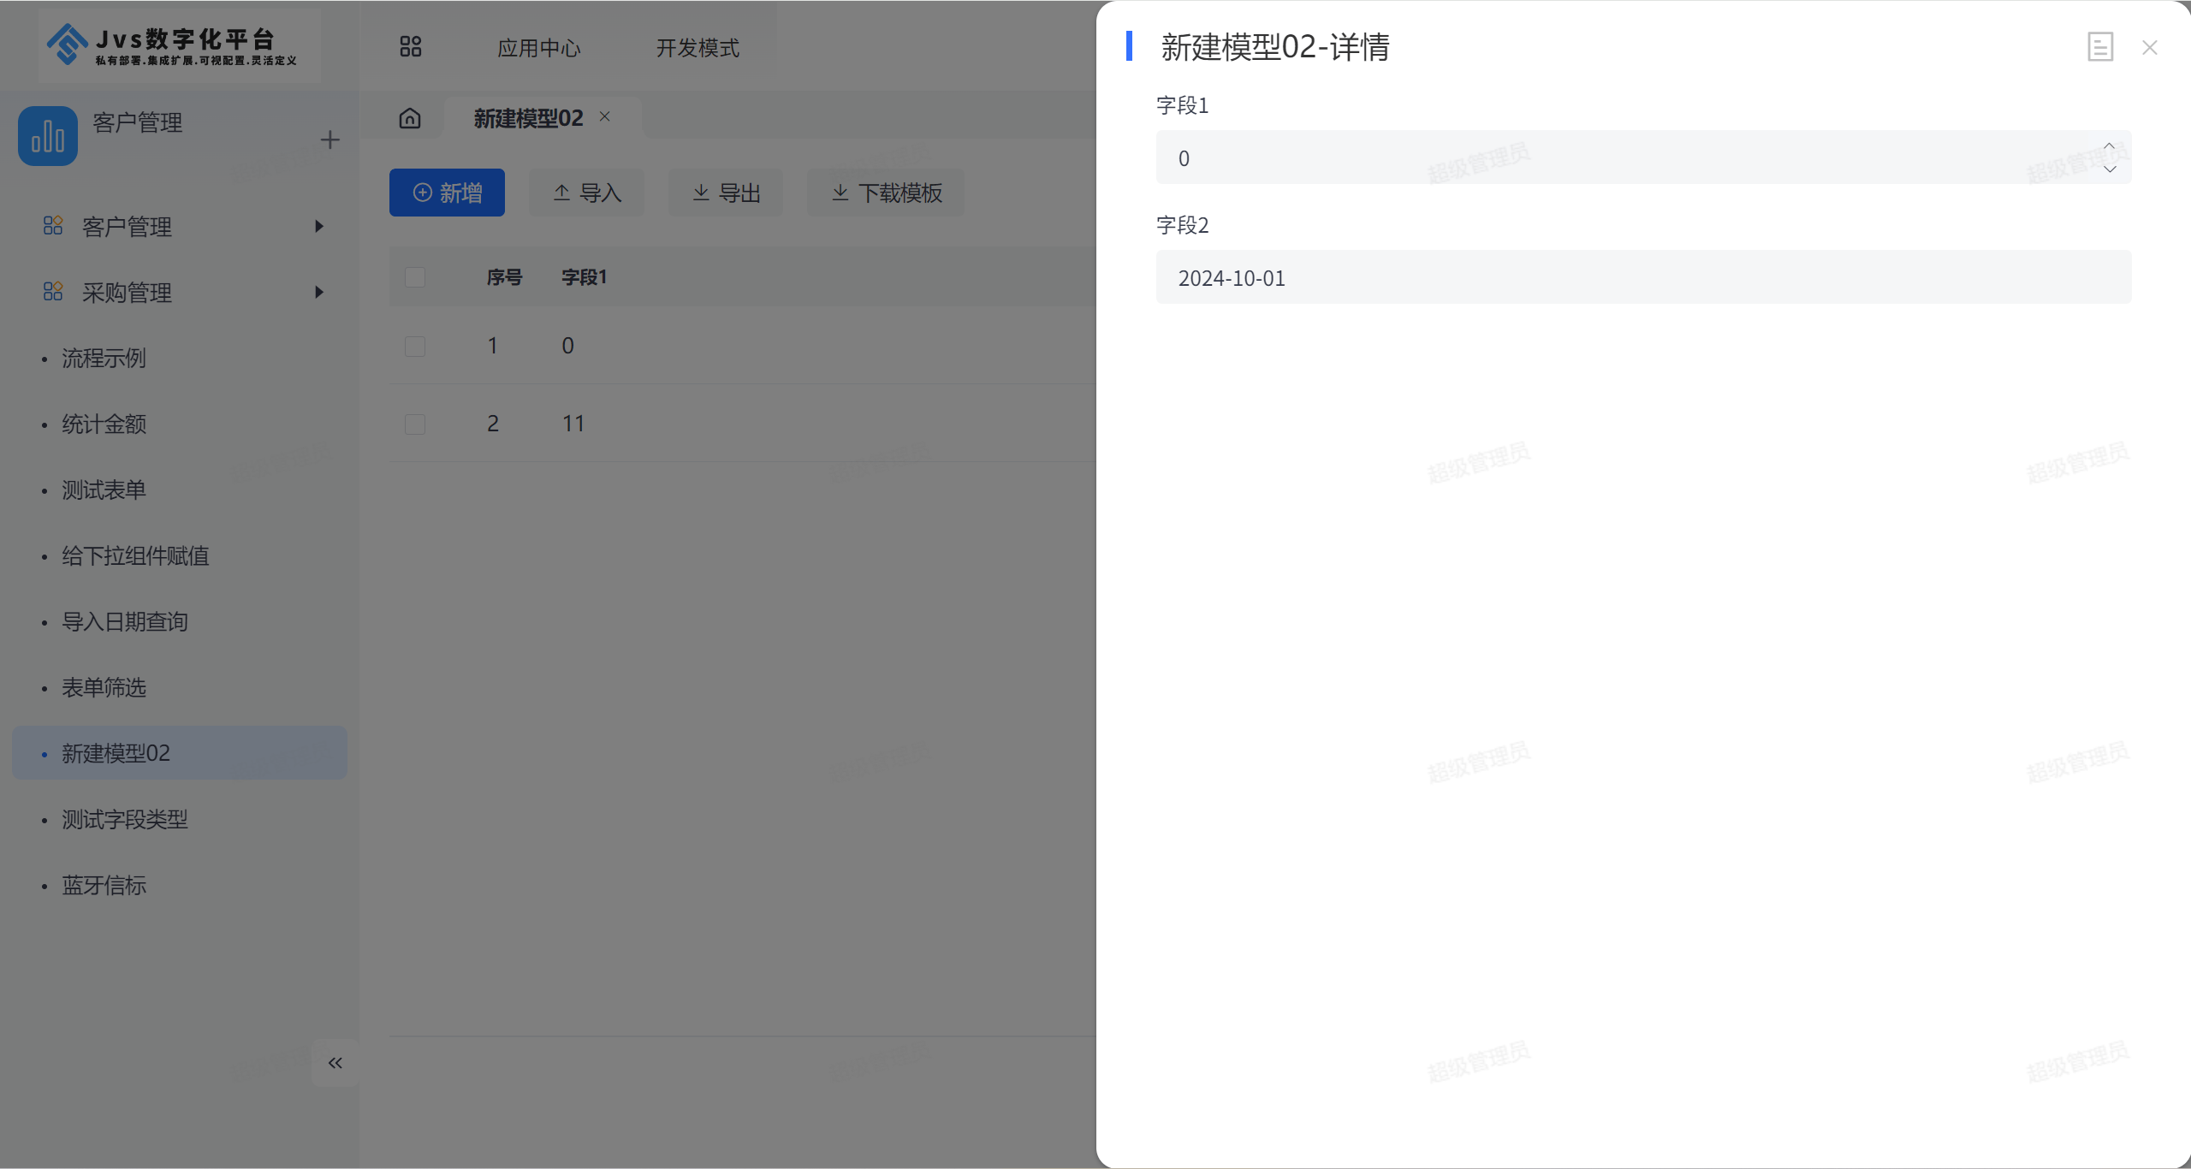The width and height of the screenshot is (2191, 1169).
Task: Click the home icon tab
Action: 410,118
